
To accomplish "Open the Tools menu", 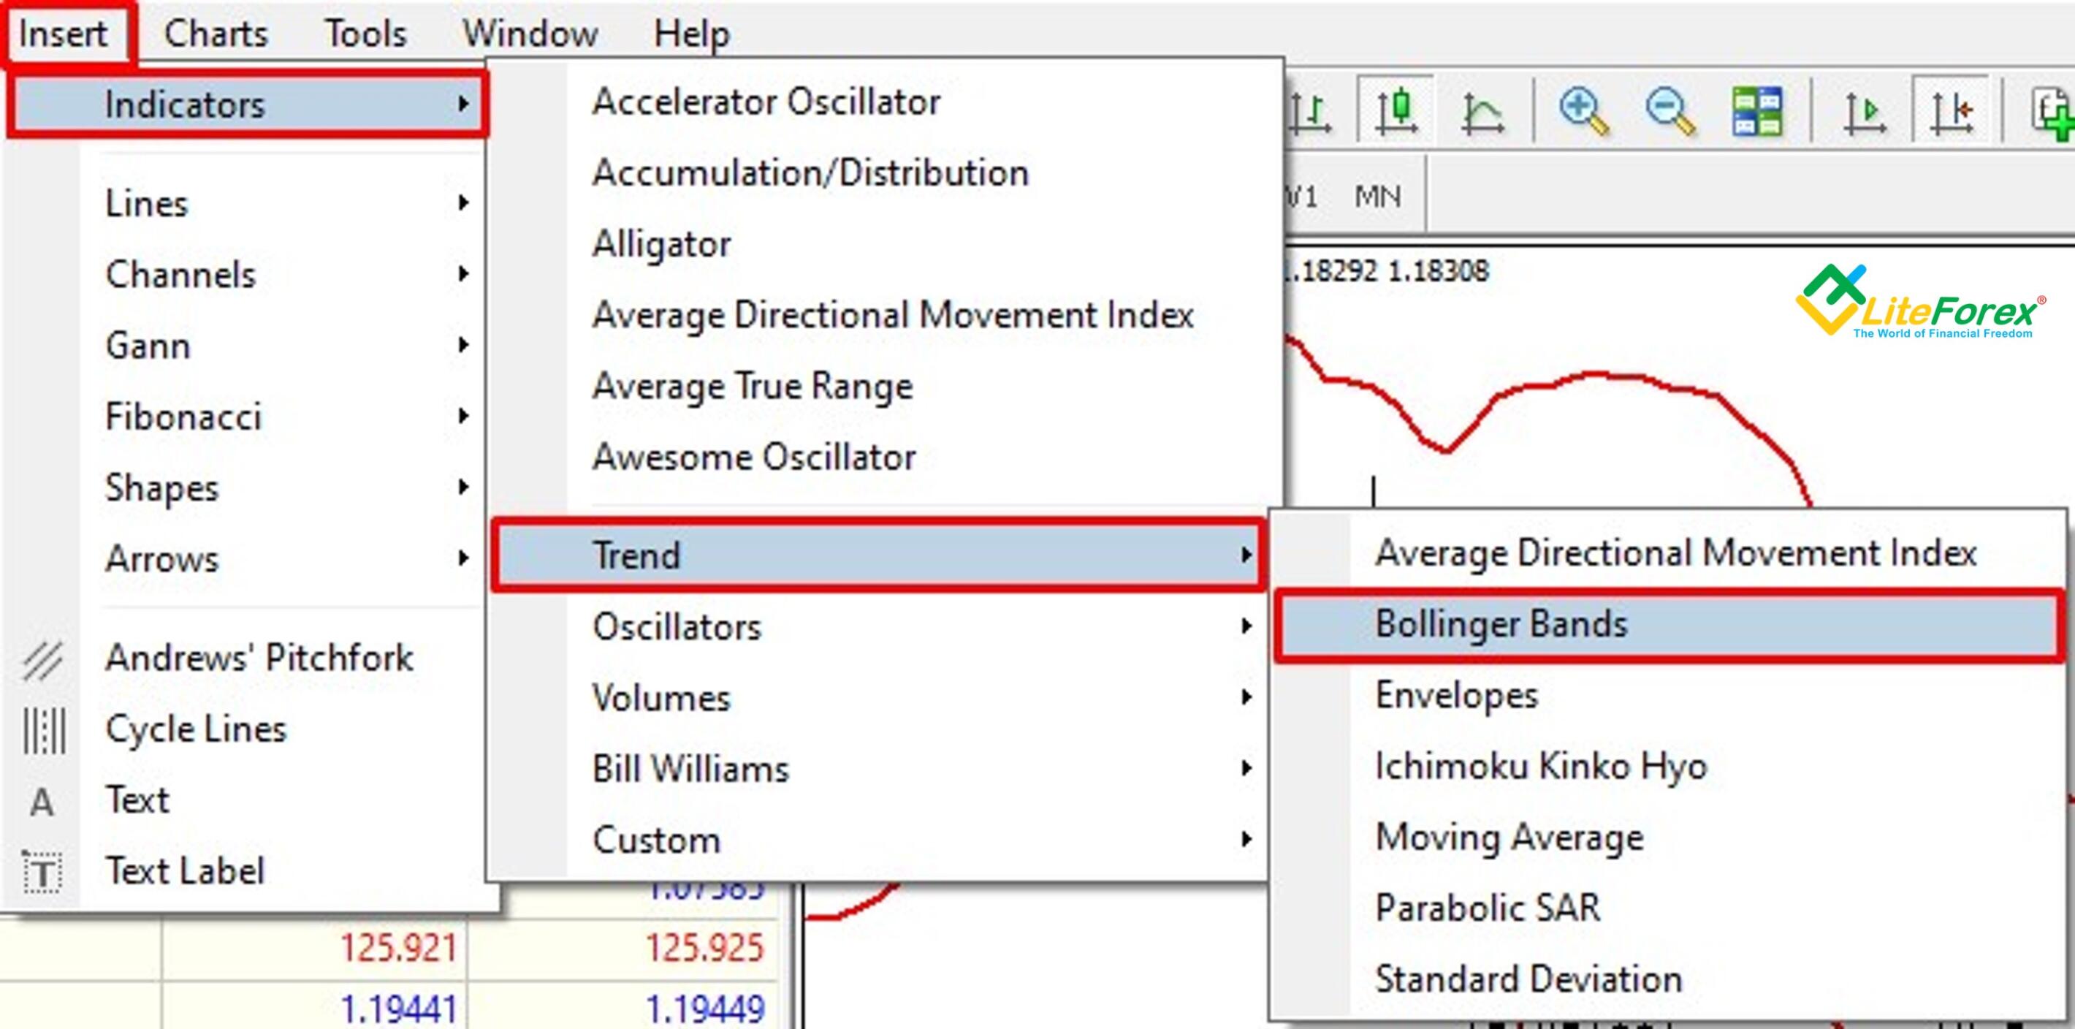I will (367, 32).
